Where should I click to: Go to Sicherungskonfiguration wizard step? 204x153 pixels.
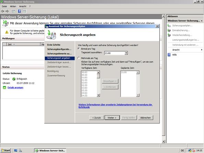coord(59,49)
